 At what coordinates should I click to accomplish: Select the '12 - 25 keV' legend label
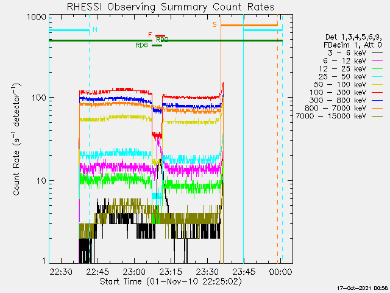[x=342, y=69]
